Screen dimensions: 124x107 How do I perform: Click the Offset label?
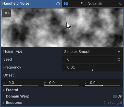pyautogui.click(x=8, y=75)
